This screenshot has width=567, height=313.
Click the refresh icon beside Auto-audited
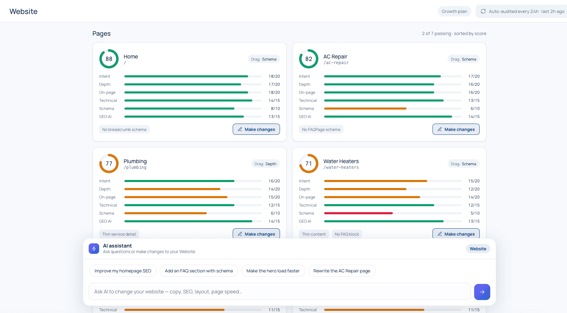point(483,11)
